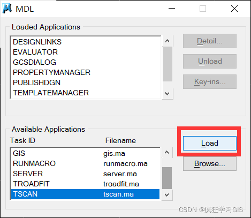This screenshot has width=251, height=218.
Task: Open the Key-ins... dialog
Action: [210, 81]
